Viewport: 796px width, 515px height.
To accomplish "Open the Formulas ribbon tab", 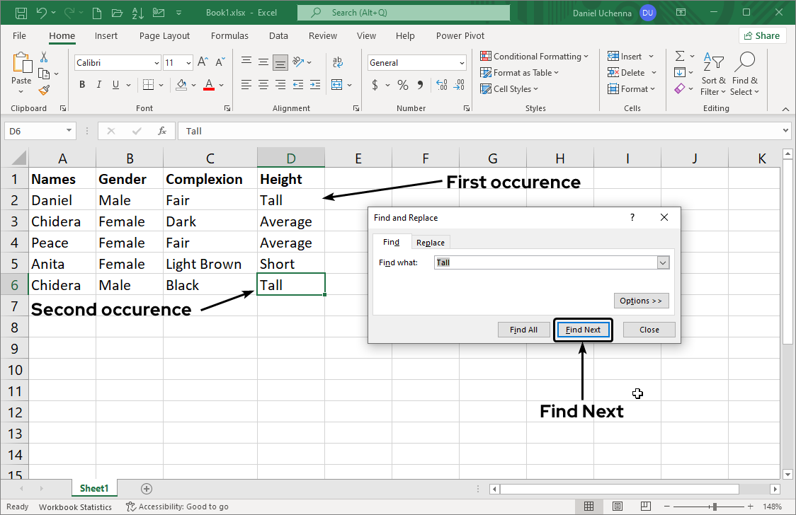I will [229, 35].
